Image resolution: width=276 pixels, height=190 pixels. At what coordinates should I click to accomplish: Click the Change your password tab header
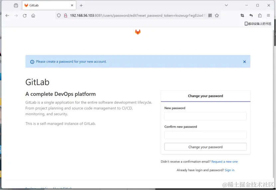[206, 96]
